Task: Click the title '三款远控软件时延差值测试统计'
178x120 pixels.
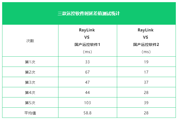Action: (89, 13)
